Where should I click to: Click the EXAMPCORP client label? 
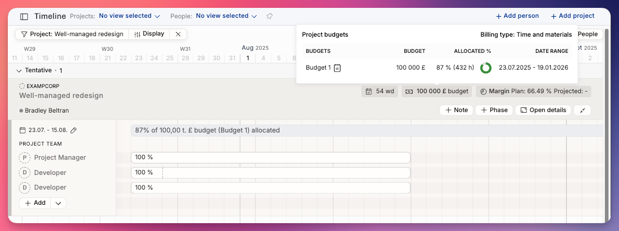coord(43,86)
